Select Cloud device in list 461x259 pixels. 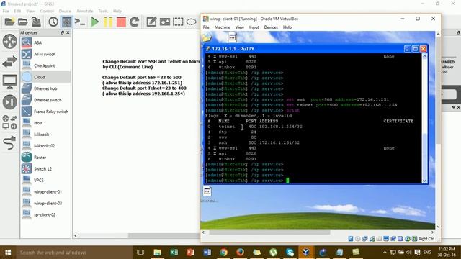click(45, 77)
